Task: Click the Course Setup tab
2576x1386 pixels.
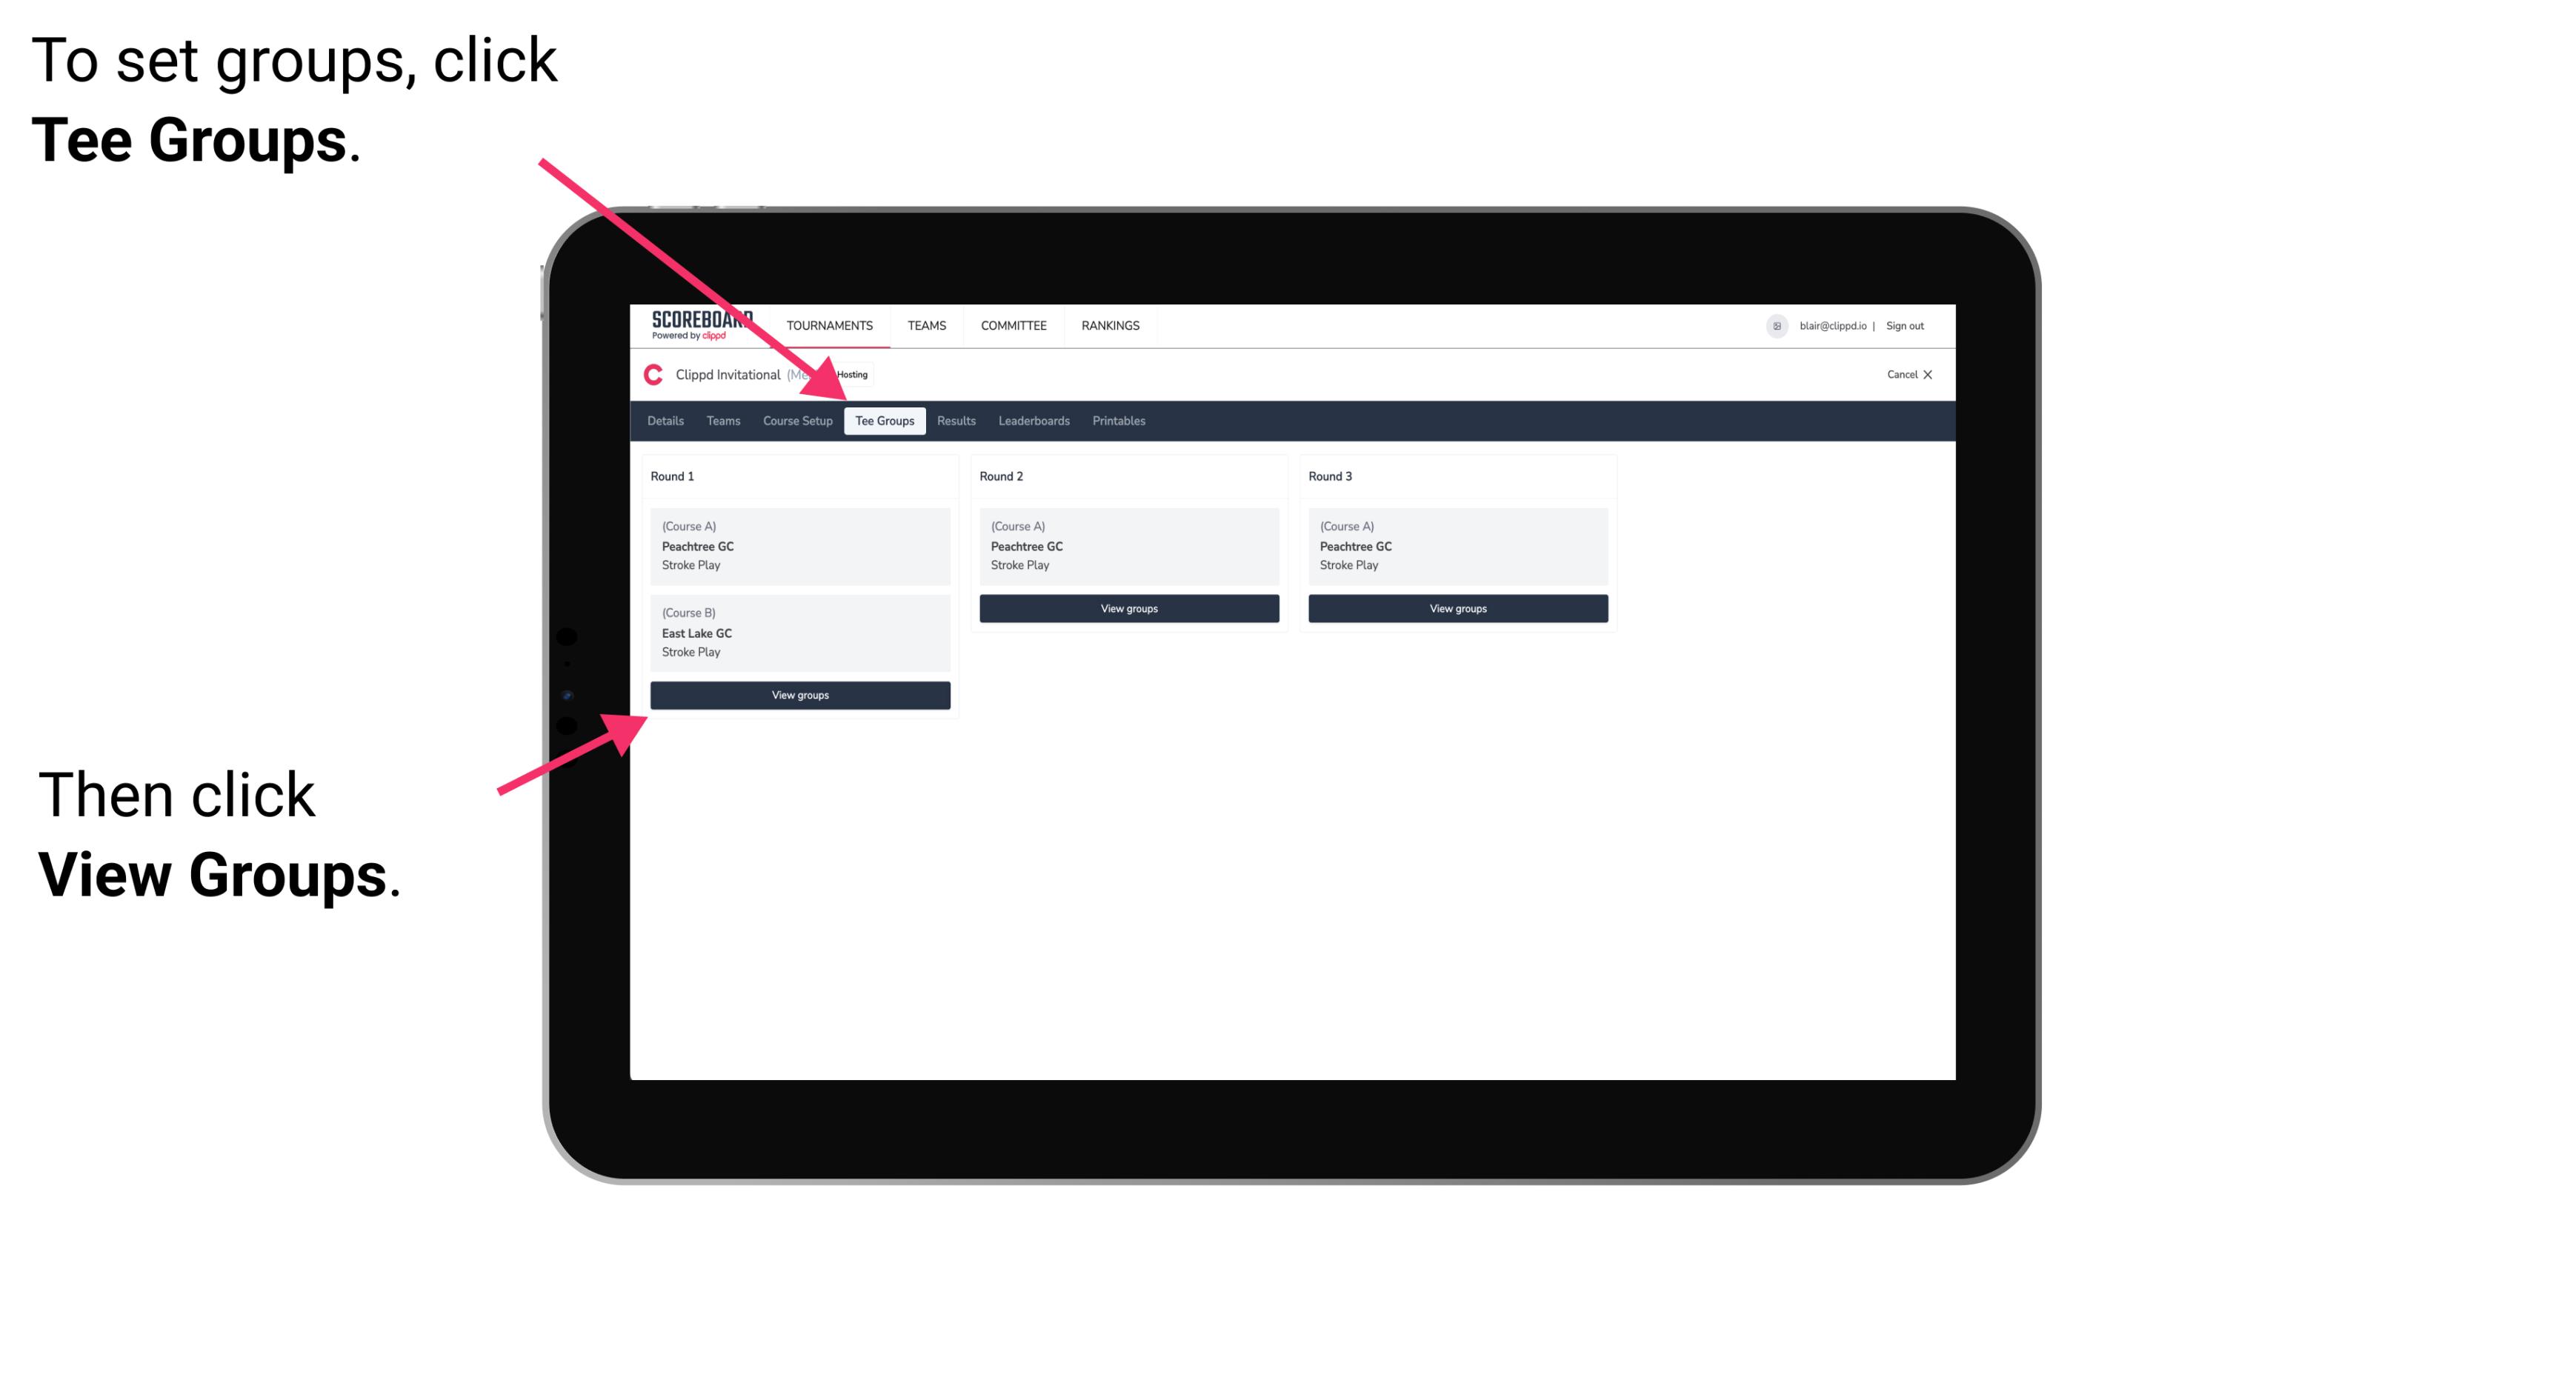Action: point(799,422)
